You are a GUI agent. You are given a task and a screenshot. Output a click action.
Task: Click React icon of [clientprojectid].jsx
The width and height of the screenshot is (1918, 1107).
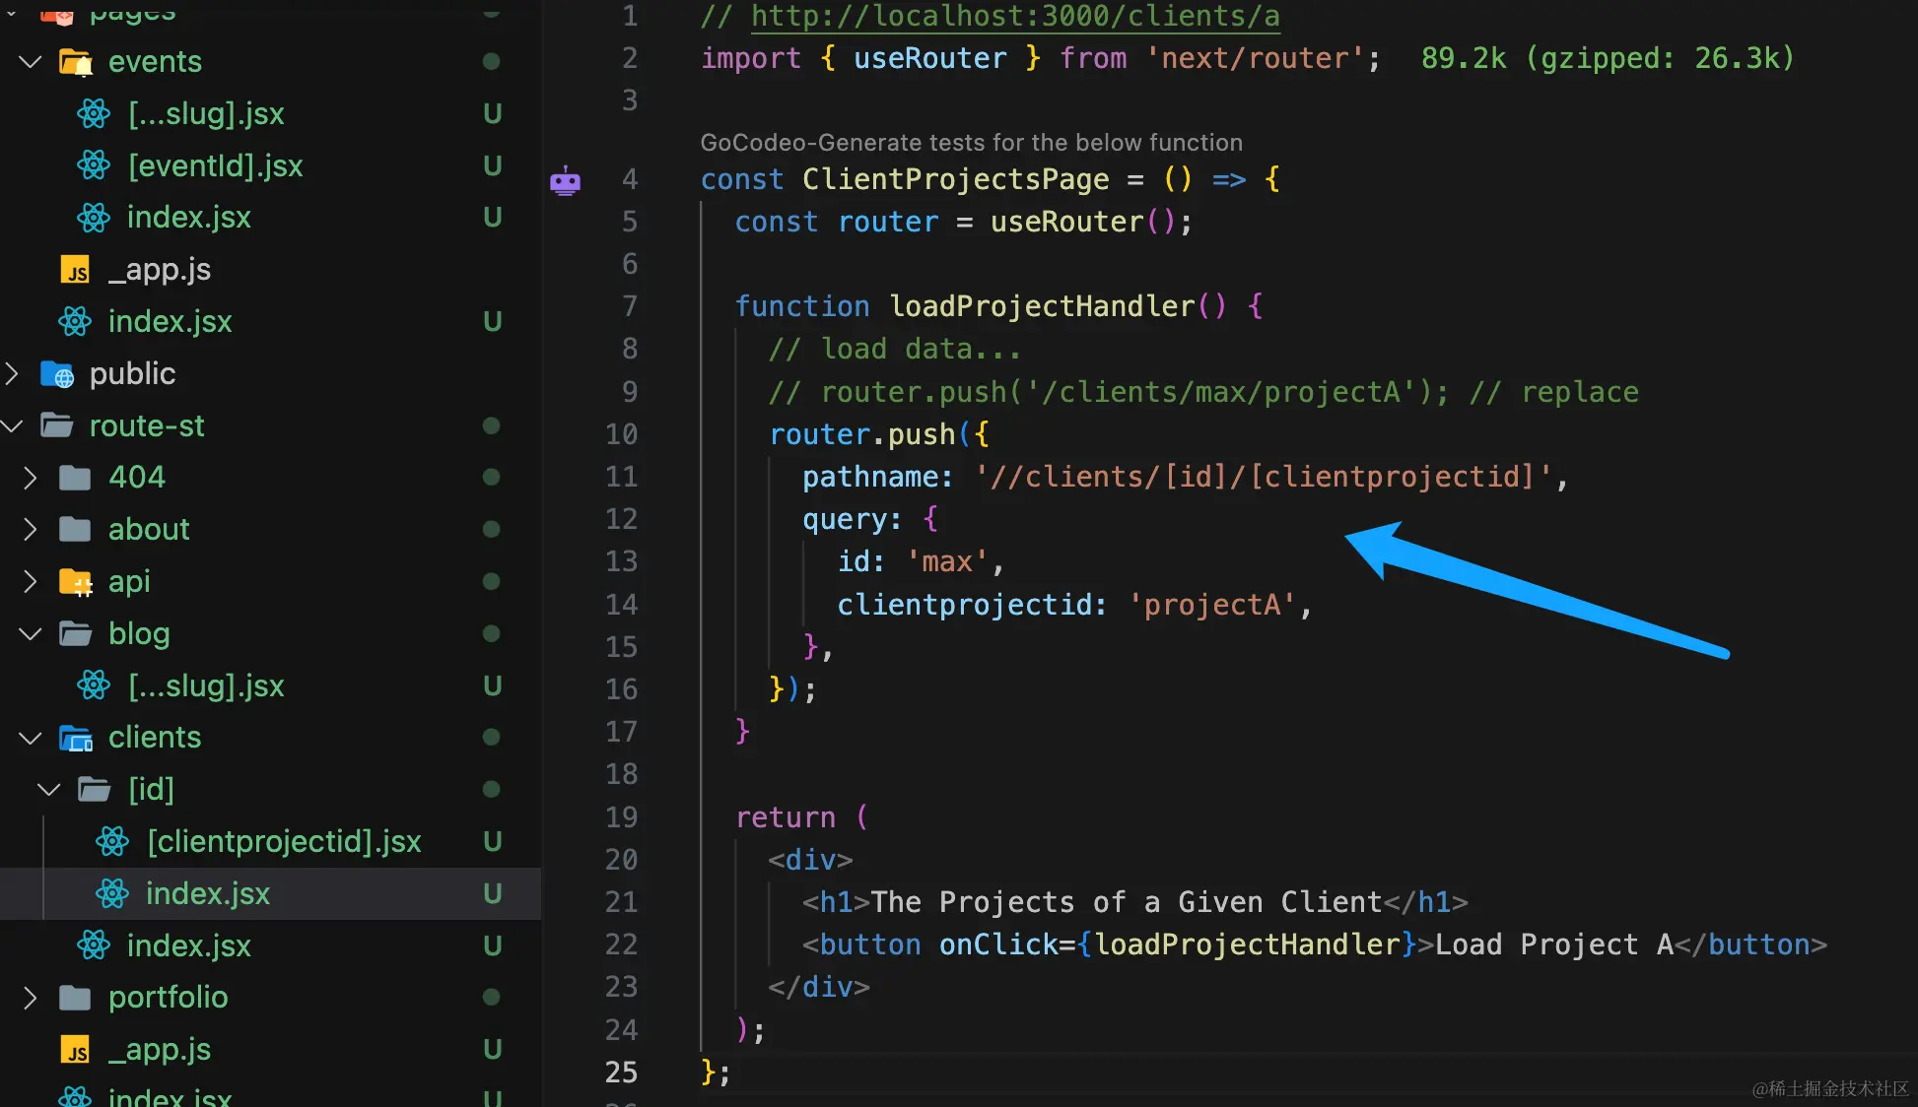[112, 841]
